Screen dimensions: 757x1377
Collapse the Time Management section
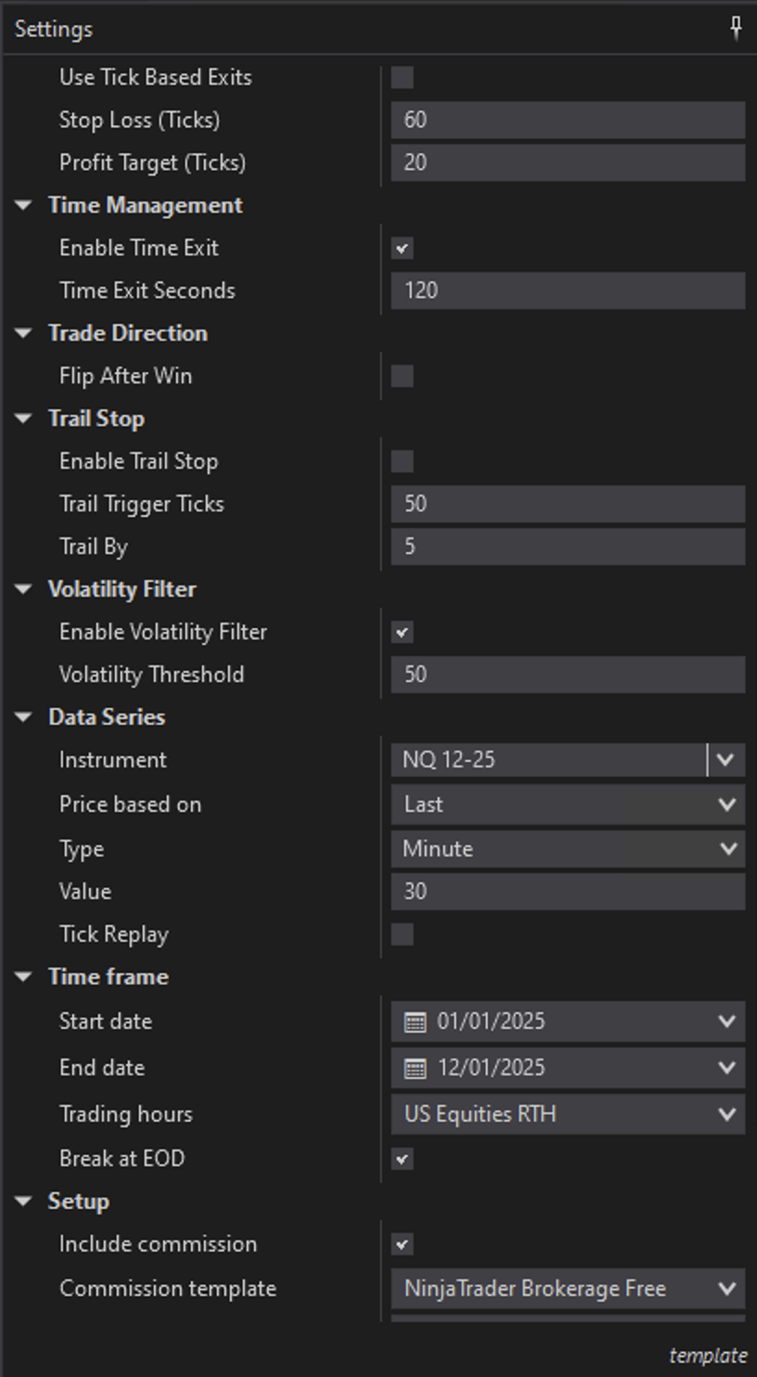coord(24,205)
